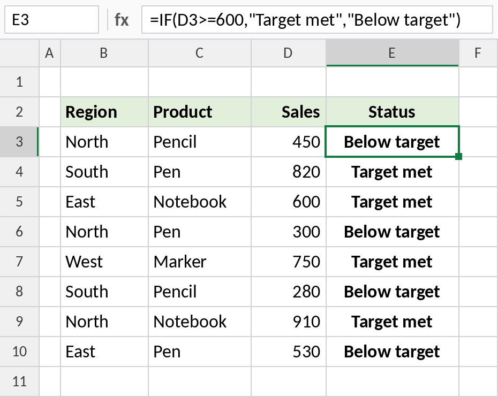Click Pen in row 4
This screenshot has width=498, height=397.
[x=199, y=172]
